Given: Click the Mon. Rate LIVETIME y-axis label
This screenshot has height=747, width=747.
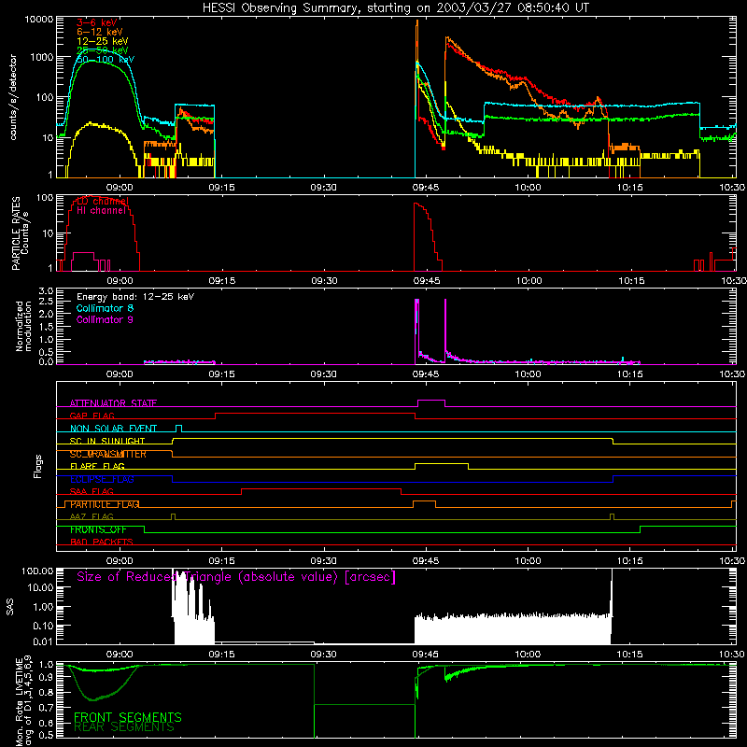Looking at the screenshot, I should tap(23, 700).
